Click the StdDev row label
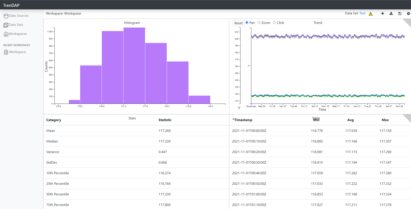The width and height of the screenshot is (411, 209). point(52,163)
